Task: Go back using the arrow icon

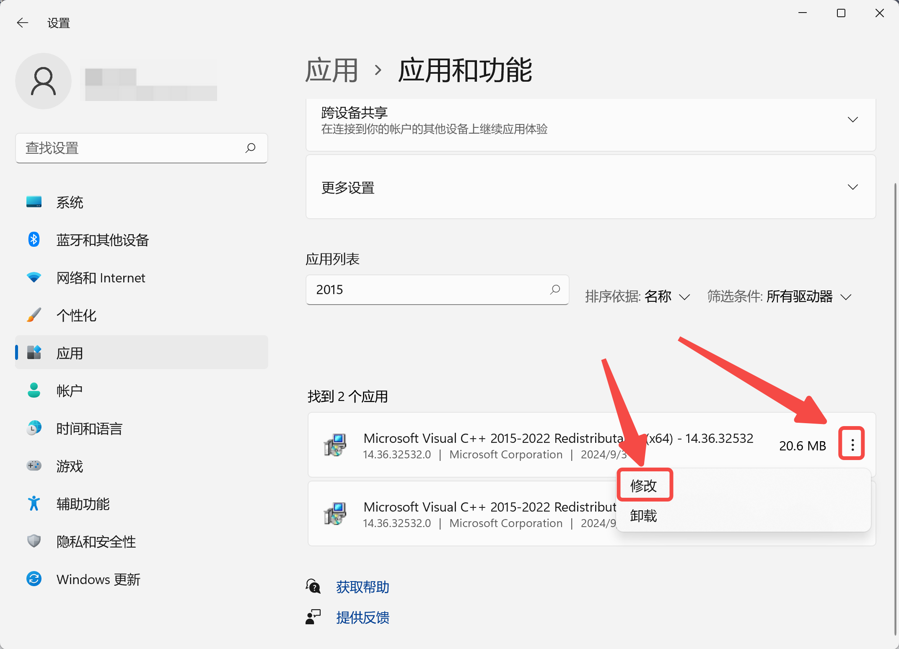Action: [23, 23]
